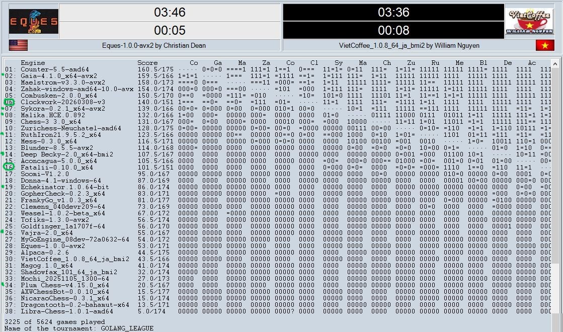Click the 3225 of 5624 games played text

54,321
